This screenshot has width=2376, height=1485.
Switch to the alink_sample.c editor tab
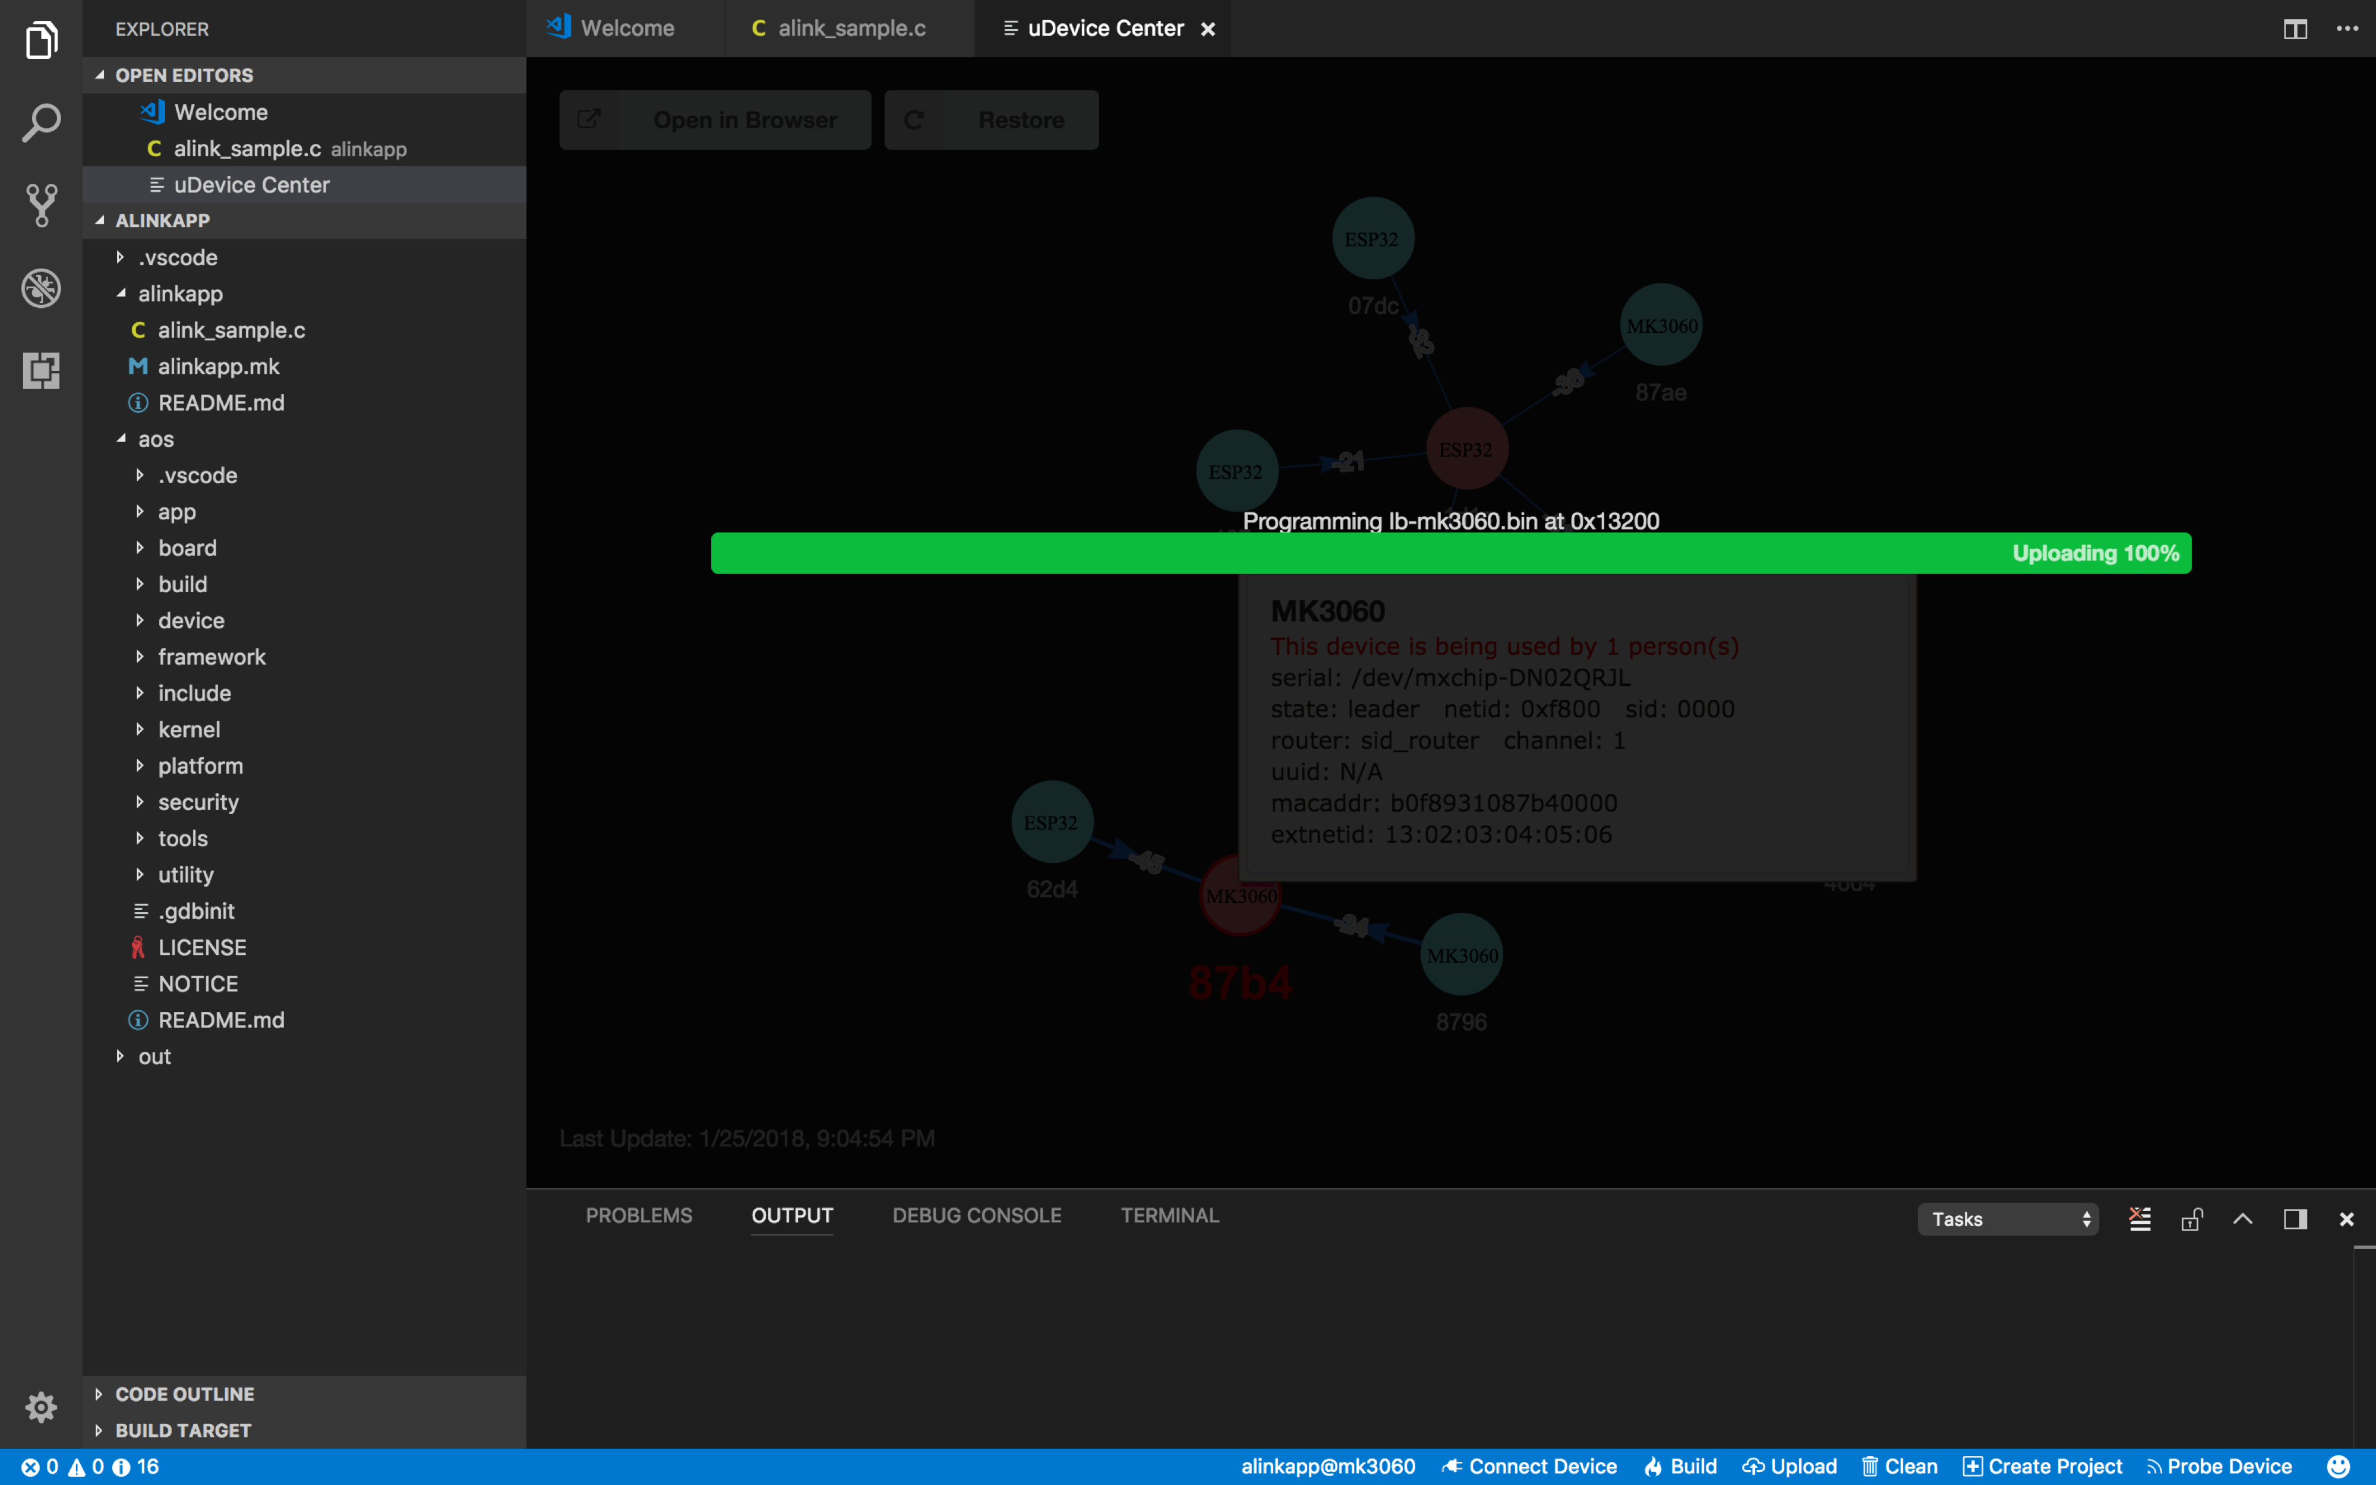tap(850, 29)
